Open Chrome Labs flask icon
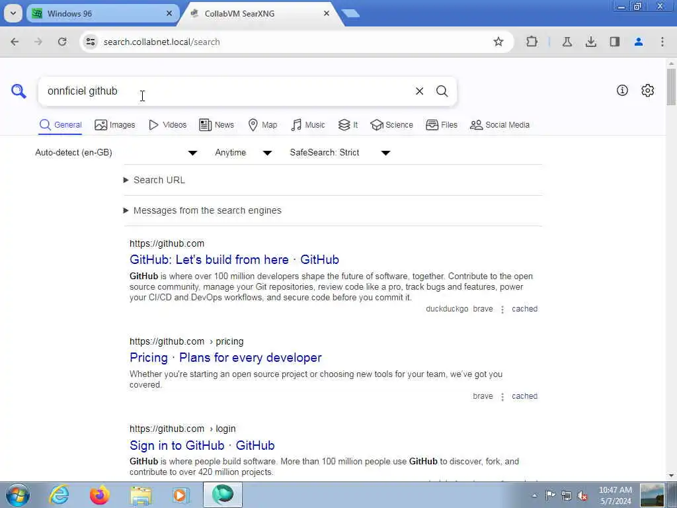 567,42
